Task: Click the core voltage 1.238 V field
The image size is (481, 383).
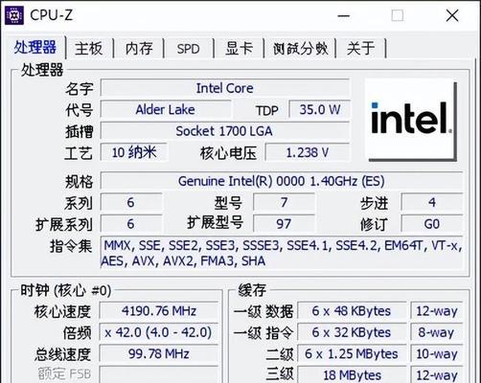Action: pos(308,152)
